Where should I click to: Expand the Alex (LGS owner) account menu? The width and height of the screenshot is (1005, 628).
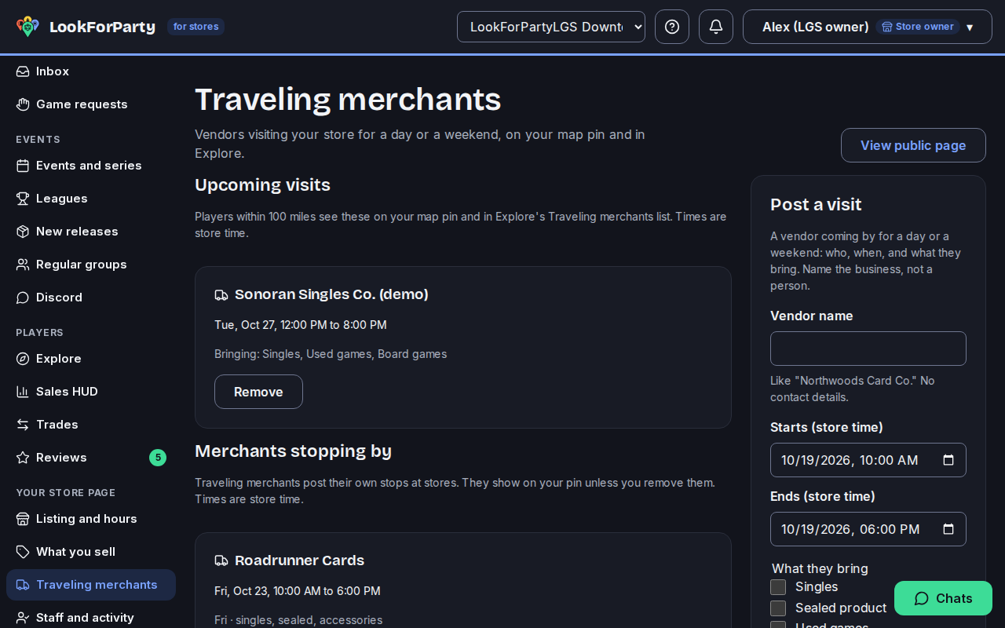[x=868, y=27]
